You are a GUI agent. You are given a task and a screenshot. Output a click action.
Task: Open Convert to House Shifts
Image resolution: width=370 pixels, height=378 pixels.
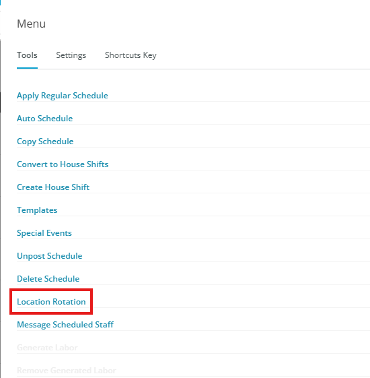[x=63, y=164]
